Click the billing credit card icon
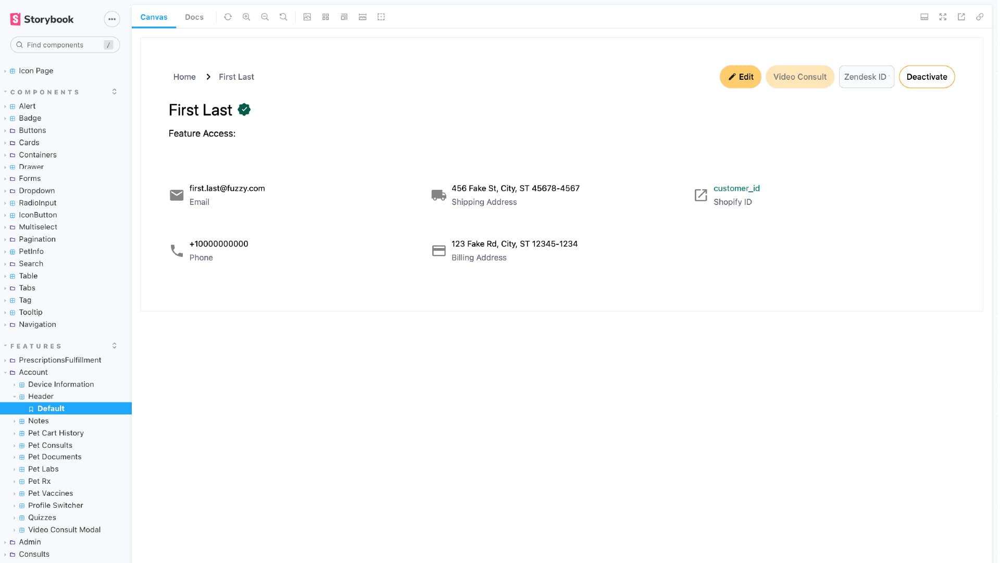Image resolution: width=1000 pixels, height=563 pixels. click(438, 250)
